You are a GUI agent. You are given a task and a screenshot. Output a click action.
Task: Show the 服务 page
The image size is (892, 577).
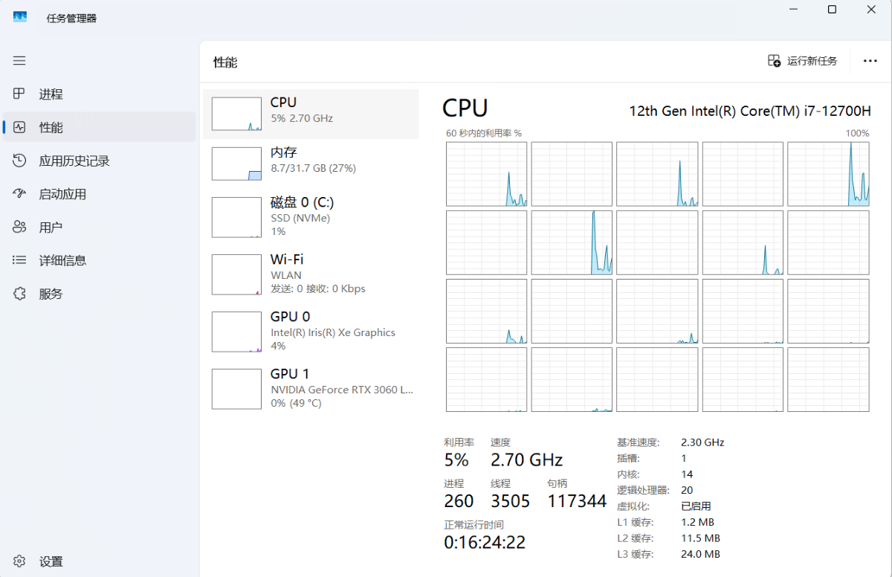click(100, 294)
